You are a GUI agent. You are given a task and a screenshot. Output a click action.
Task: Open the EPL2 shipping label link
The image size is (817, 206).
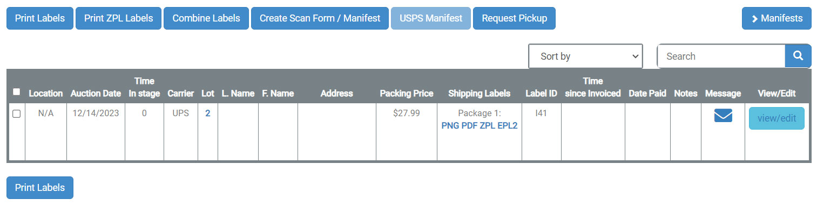(508, 126)
